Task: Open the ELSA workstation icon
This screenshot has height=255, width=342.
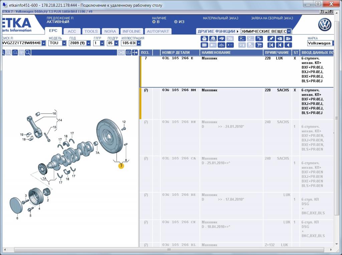Action: pos(242,39)
